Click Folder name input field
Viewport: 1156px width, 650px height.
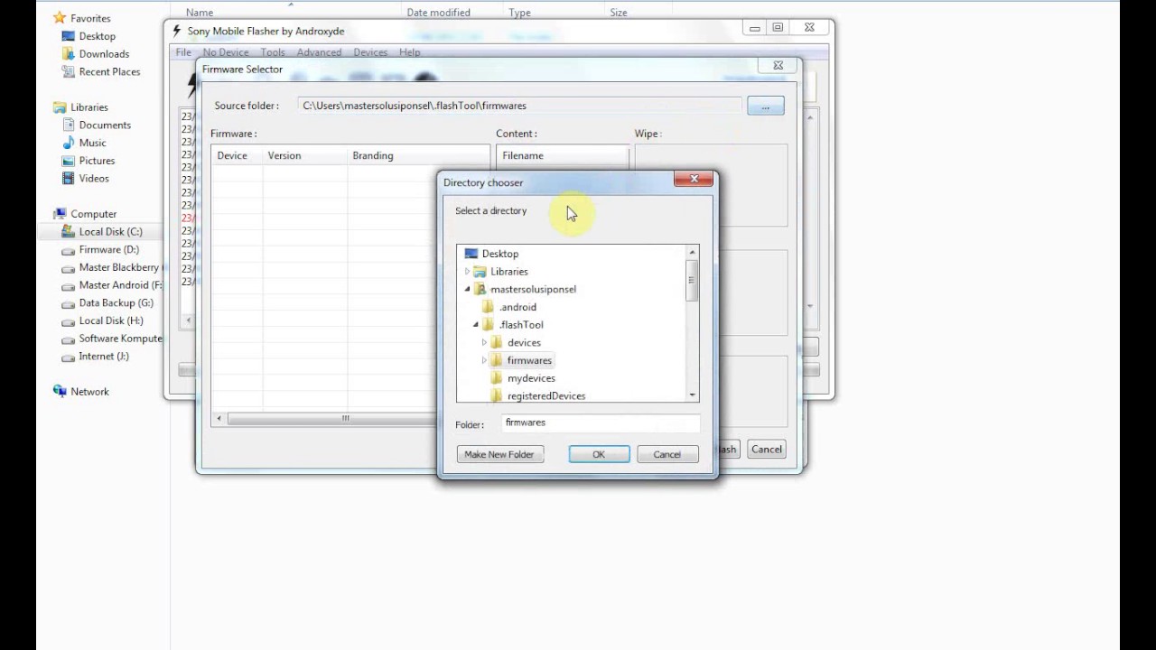[x=601, y=422]
